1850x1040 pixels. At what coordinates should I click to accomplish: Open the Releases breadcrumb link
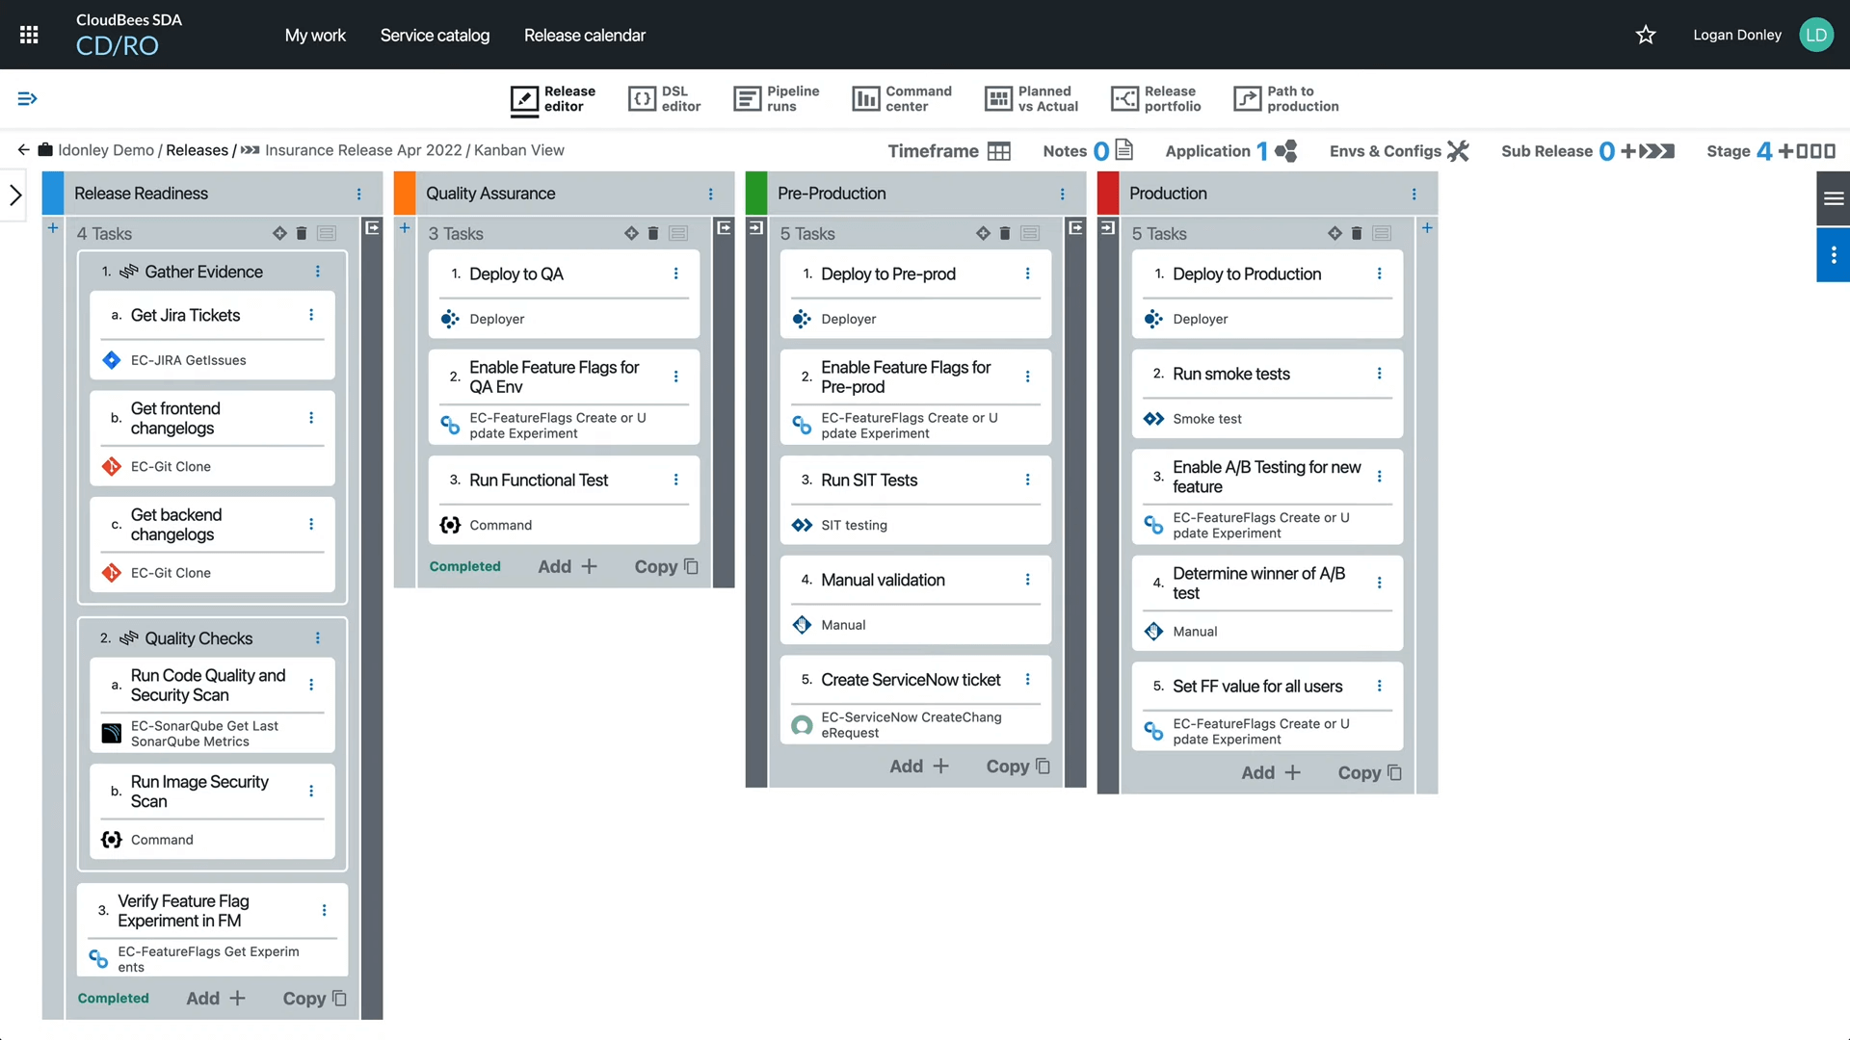pos(197,150)
